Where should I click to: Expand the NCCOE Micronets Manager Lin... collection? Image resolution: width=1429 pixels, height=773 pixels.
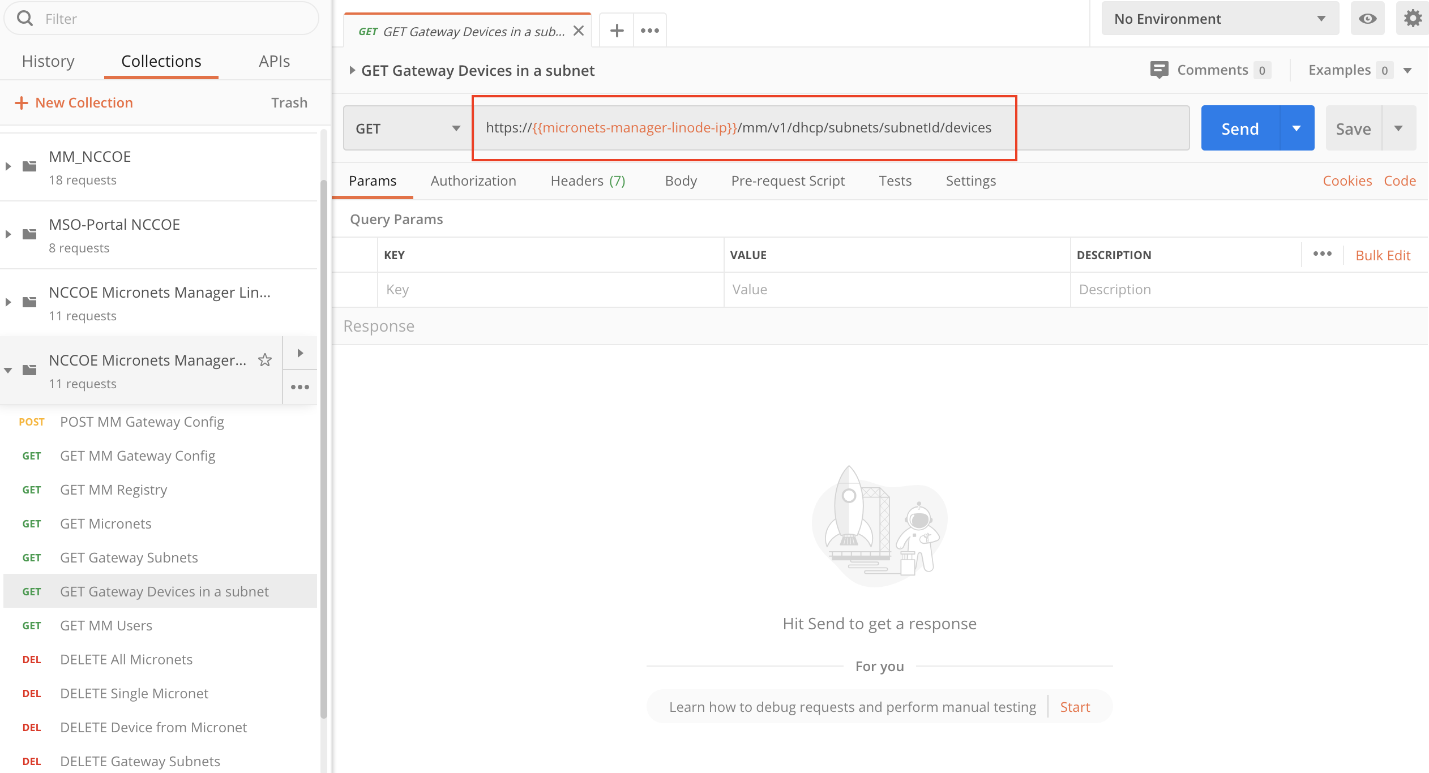(x=8, y=302)
